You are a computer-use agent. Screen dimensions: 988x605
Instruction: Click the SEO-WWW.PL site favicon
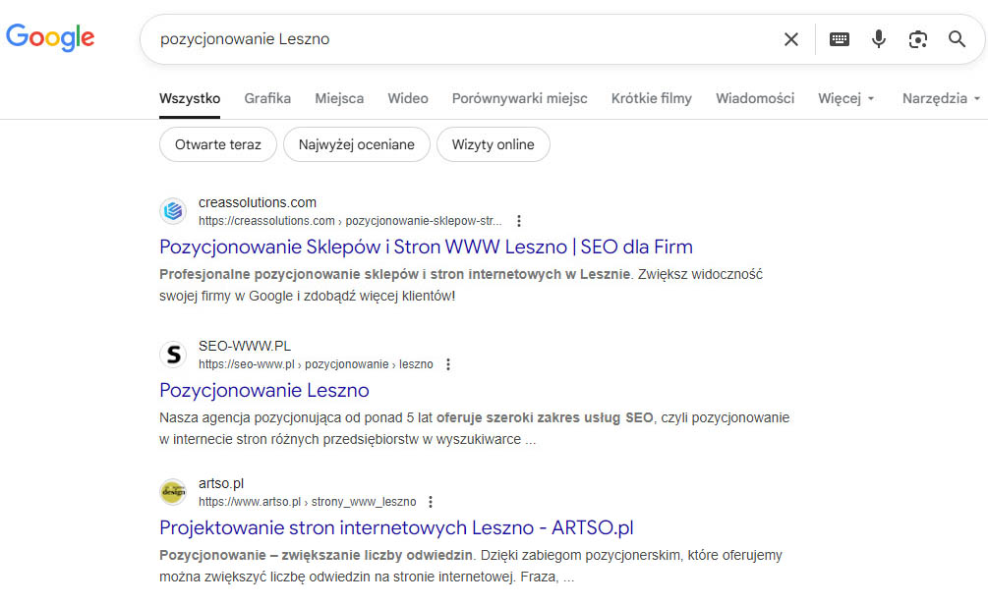point(173,355)
